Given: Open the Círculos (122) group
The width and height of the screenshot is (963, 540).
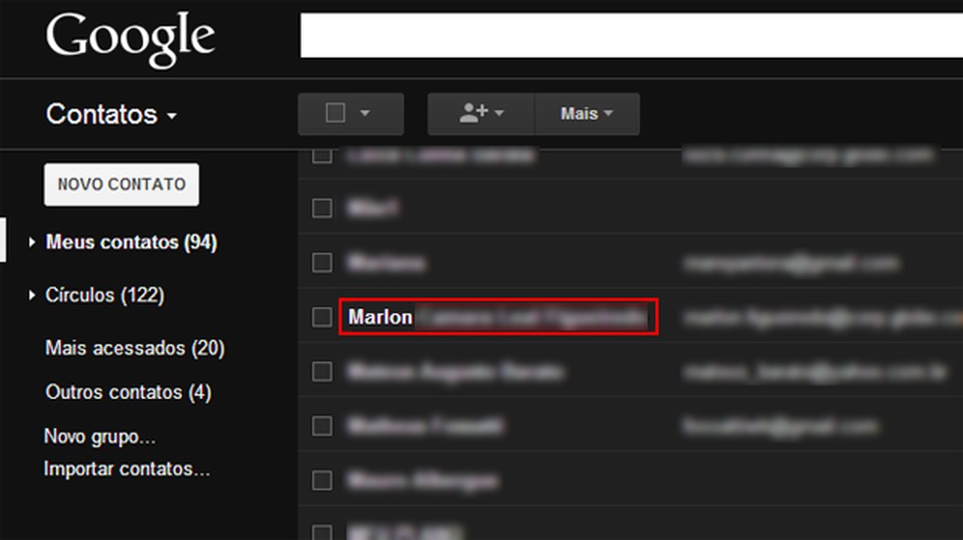Looking at the screenshot, I should coord(105,295).
